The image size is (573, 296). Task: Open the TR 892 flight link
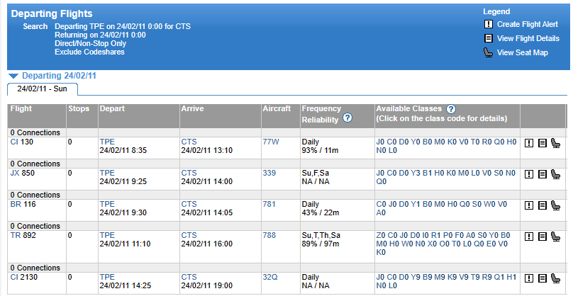click(16, 235)
